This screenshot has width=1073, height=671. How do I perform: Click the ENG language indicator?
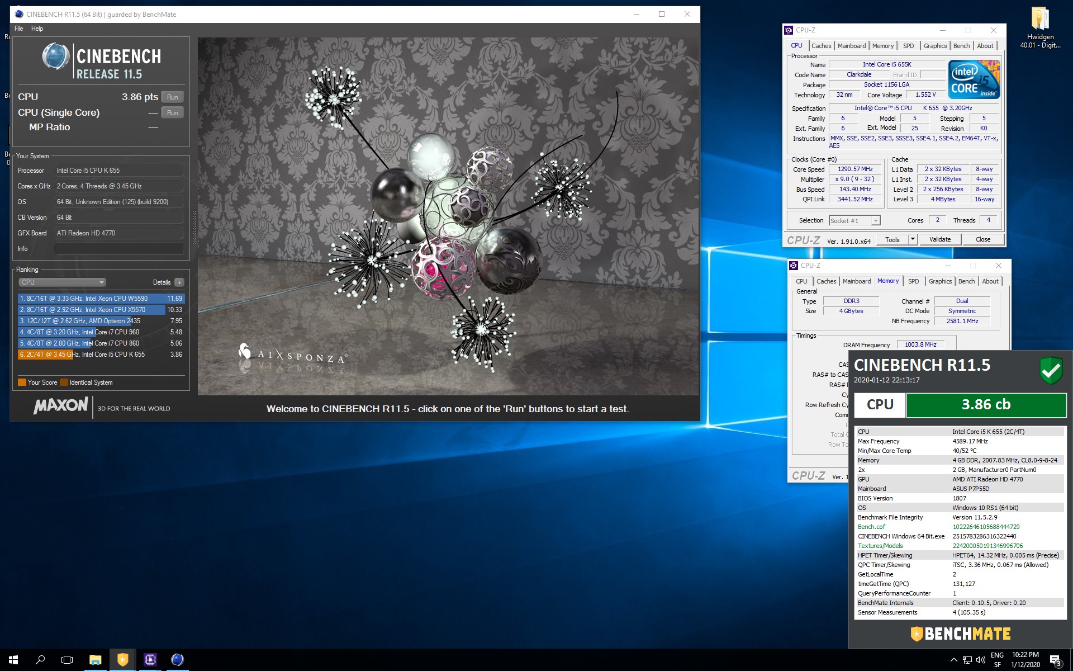click(x=997, y=660)
